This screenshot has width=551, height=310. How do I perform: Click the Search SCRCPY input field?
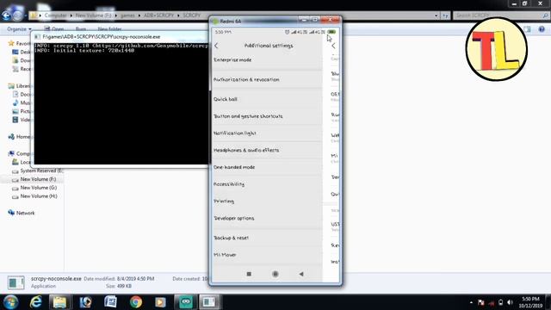click(500, 15)
